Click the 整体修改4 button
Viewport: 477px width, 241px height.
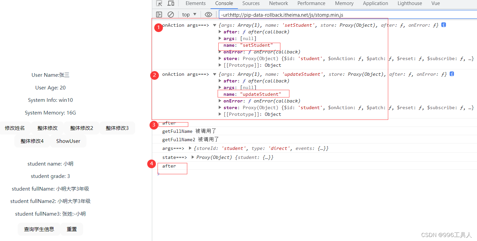32,141
